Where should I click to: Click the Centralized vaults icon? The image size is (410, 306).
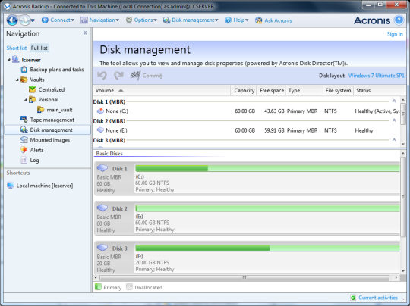[x=32, y=89]
